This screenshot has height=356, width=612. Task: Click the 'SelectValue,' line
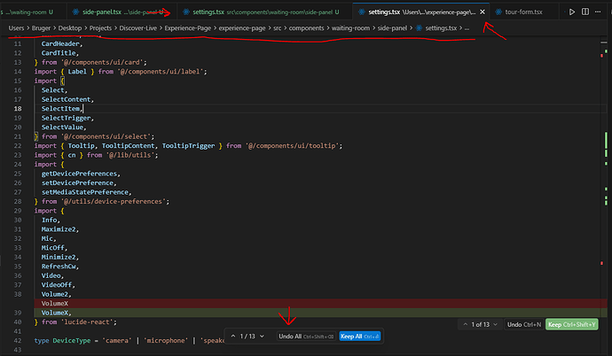[x=64, y=128]
